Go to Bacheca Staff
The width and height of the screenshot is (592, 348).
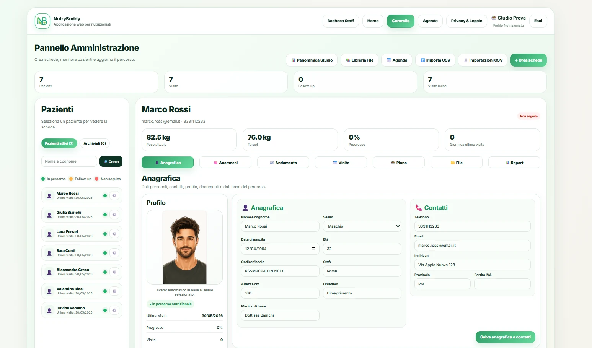pos(341,21)
